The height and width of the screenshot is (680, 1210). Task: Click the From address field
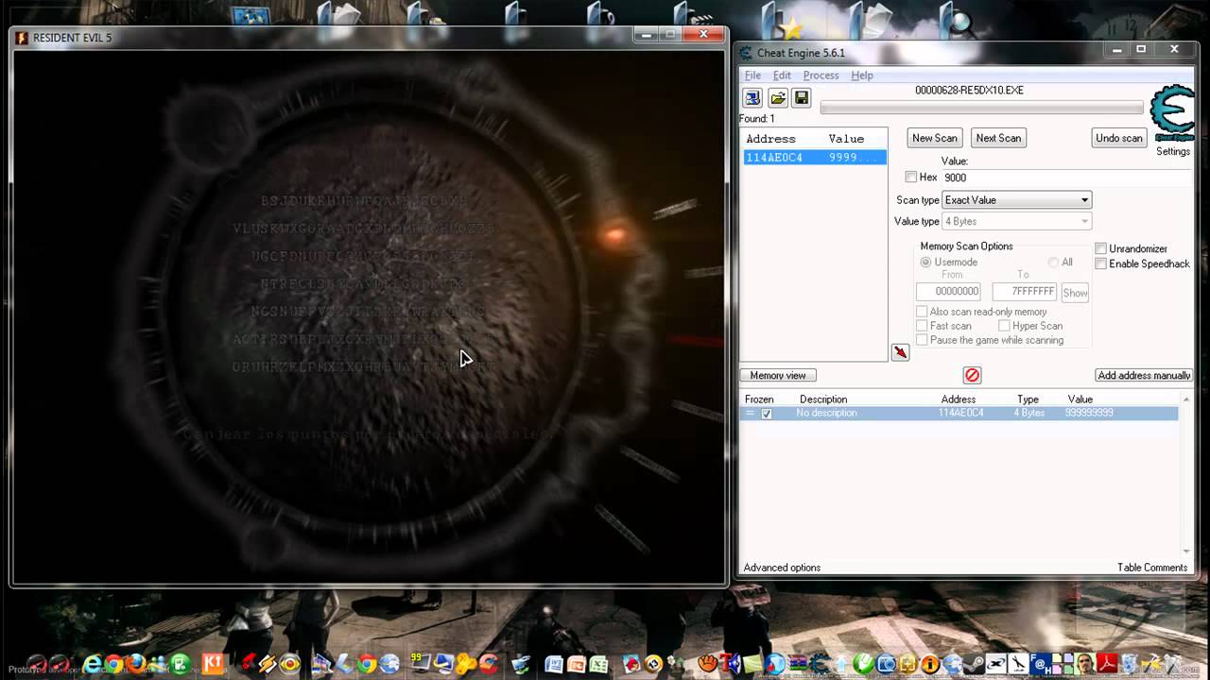click(948, 293)
